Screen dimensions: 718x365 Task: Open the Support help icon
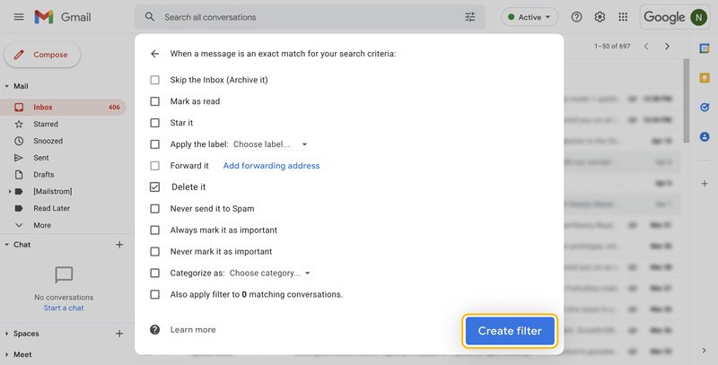[576, 17]
